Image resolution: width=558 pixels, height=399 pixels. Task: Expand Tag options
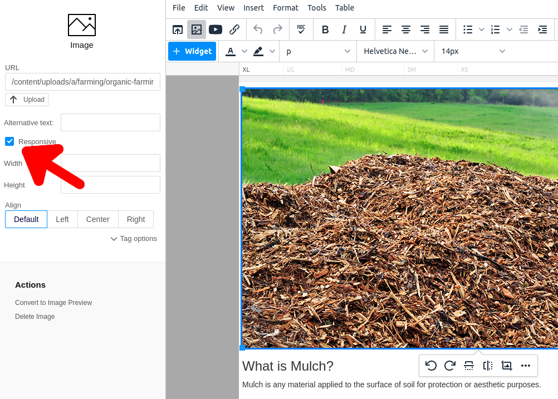[x=134, y=239]
